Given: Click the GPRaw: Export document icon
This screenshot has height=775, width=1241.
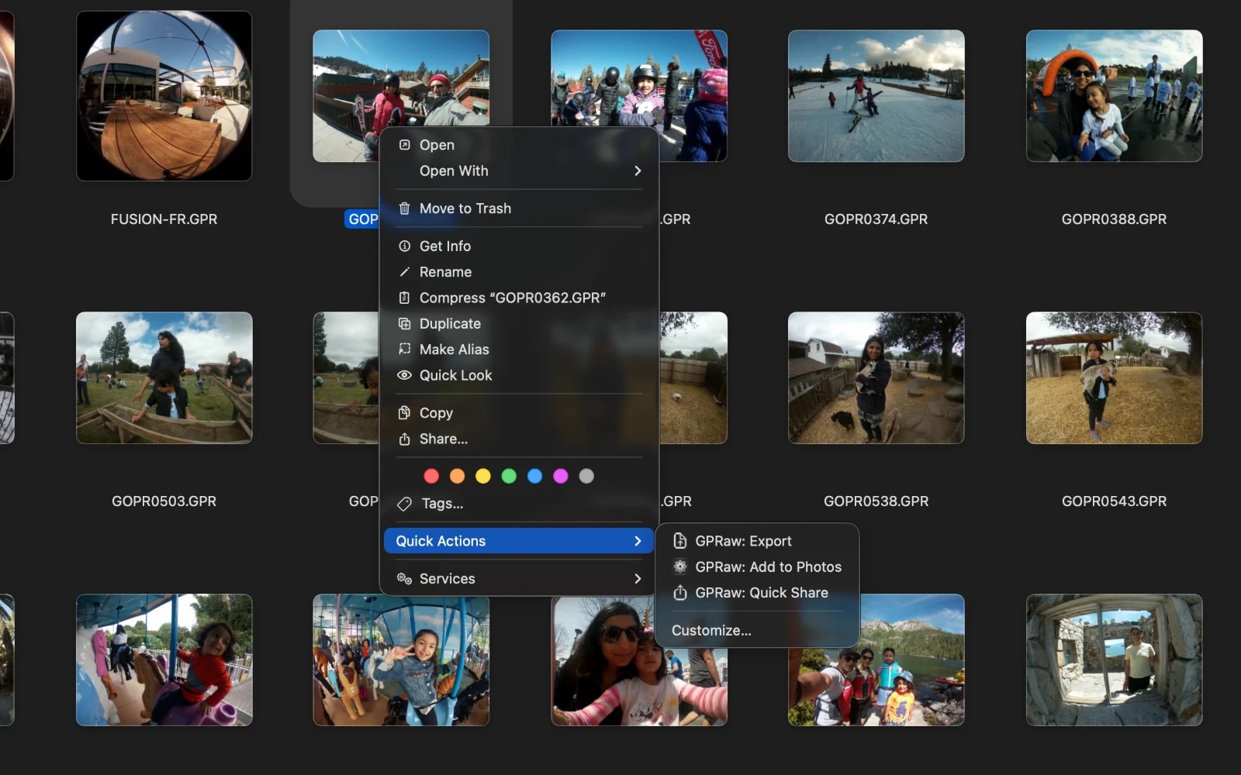Looking at the screenshot, I should point(679,541).
